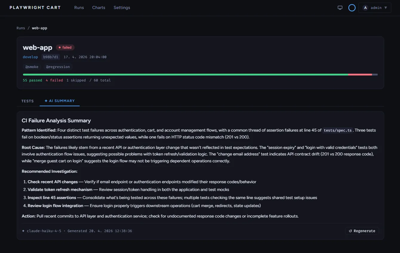400x253 pixels.
Task: Click commit hash b98b7d1
Action: click(x=51, y=57)
